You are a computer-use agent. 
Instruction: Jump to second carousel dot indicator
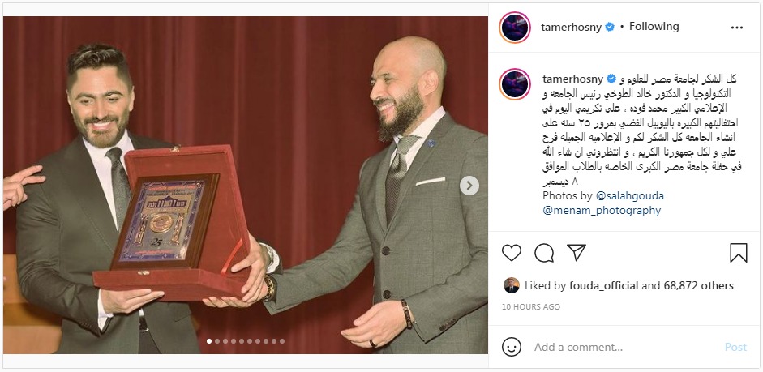[x=217, y=341]
